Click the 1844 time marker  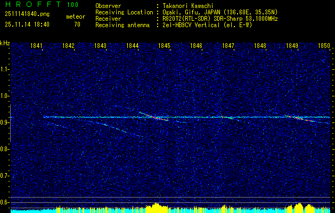[133, 46]
